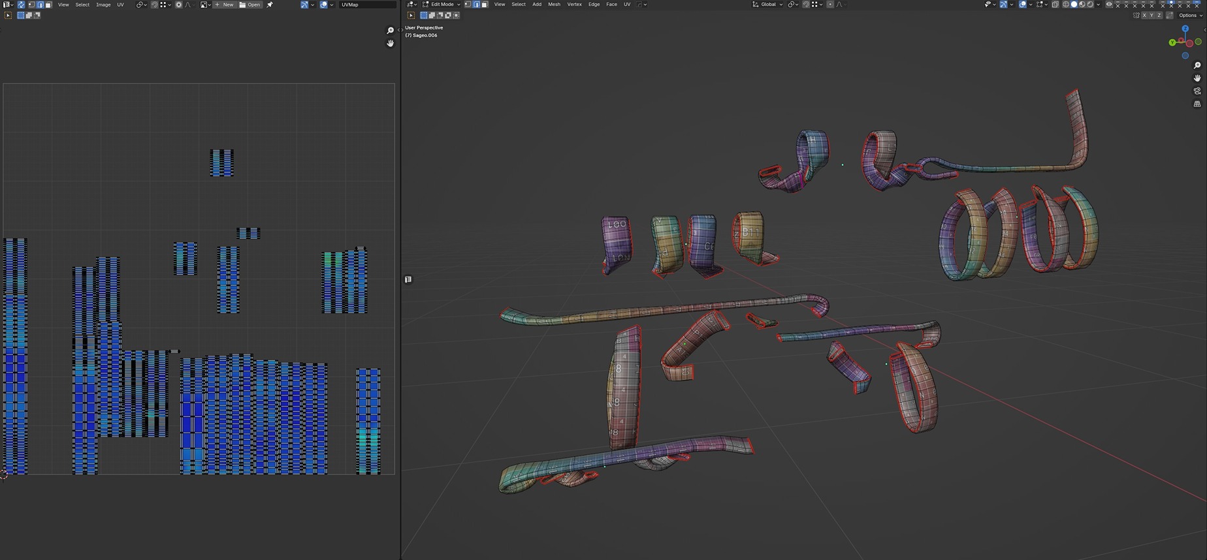Image resolution: width=1207 pixels, height=560 pixels.
Task: Click the Open image button
Action: point(250,5)
